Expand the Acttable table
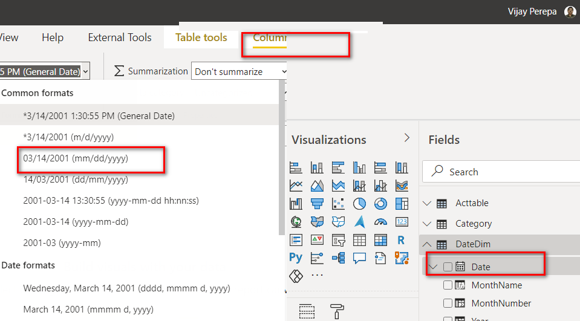 (x=427, y=203)
